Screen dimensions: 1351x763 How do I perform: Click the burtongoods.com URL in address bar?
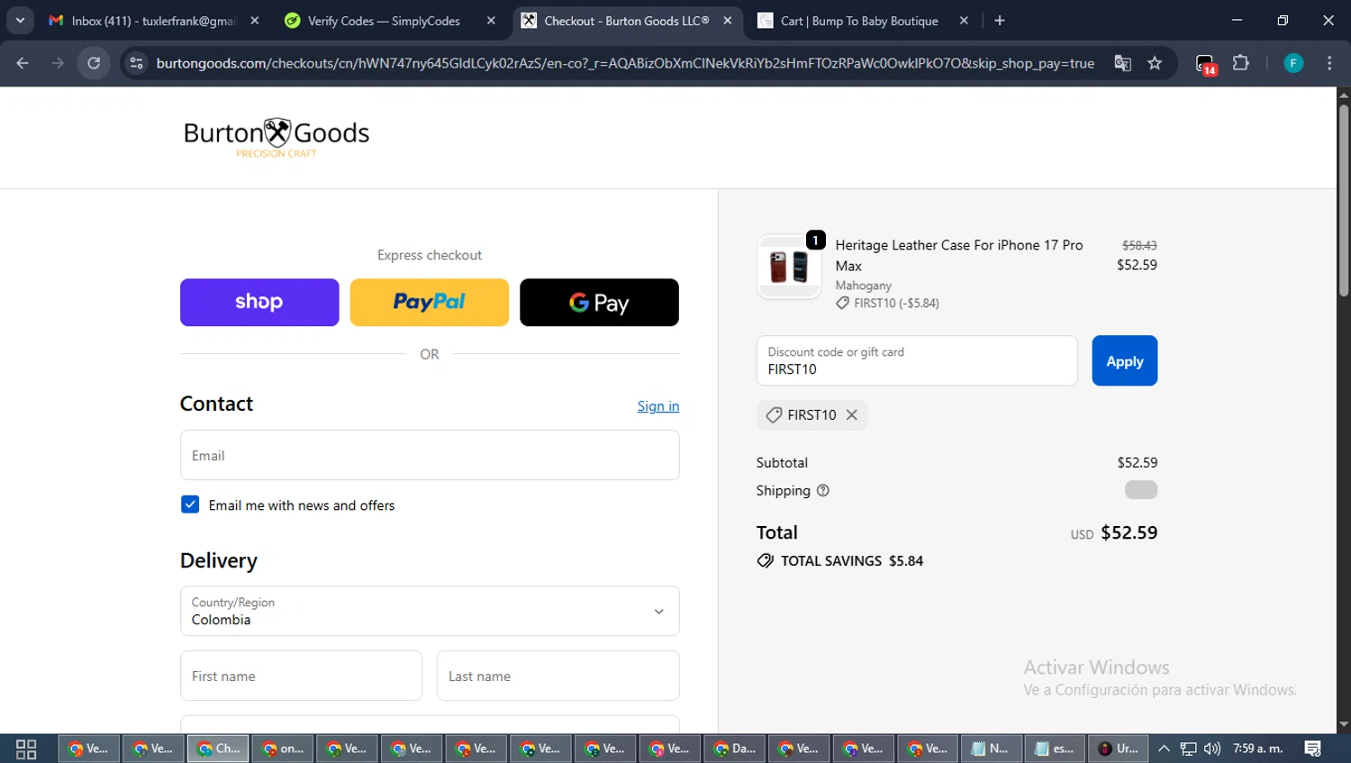coord(625,63)
